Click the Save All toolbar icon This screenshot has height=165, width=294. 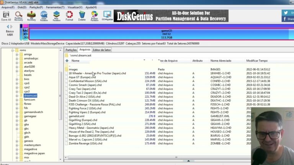pyautogui.click(x=6, y=16)
